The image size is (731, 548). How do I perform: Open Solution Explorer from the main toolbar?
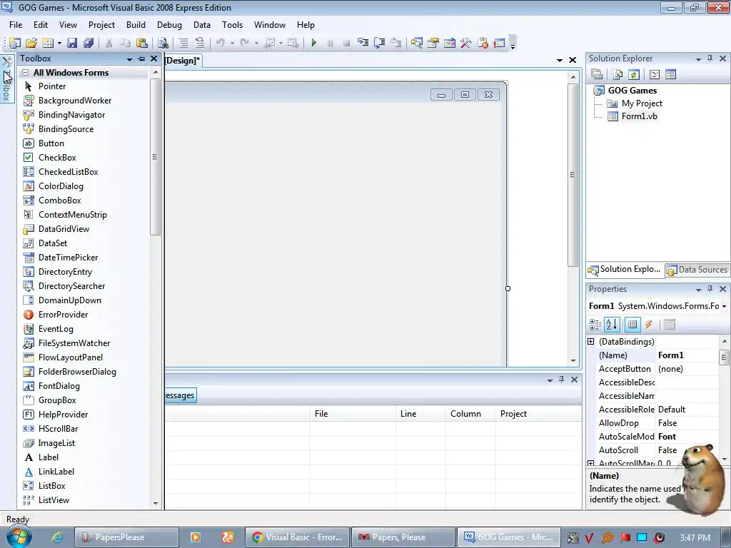tap(416, 43)
